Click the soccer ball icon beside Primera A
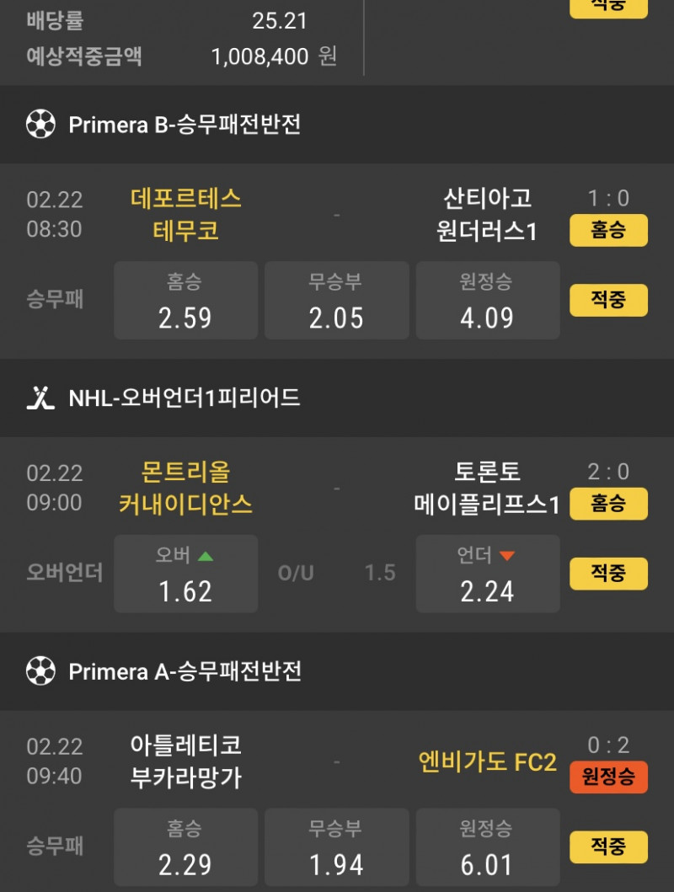 tap(40, 671)
